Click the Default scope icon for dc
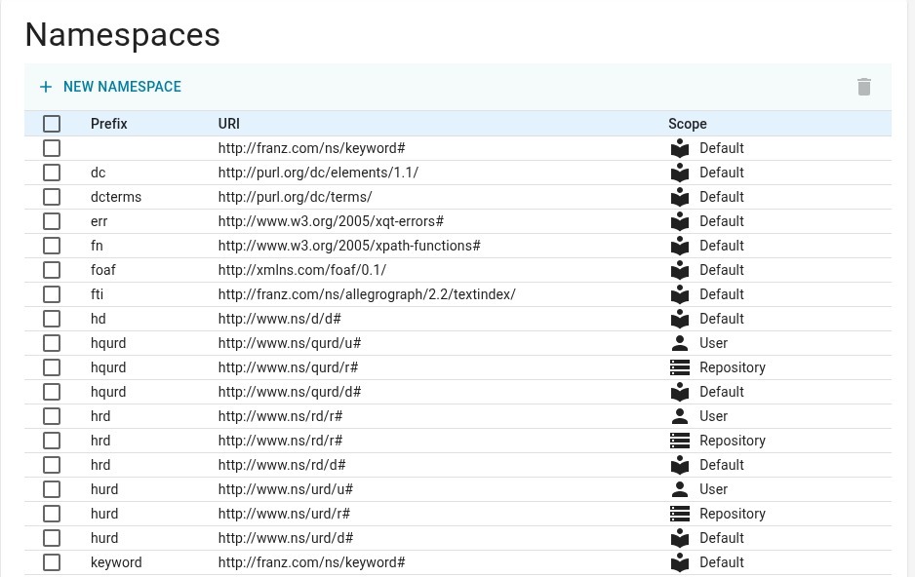This screenshot has height=577, width=915. click(x=679, y=173)
